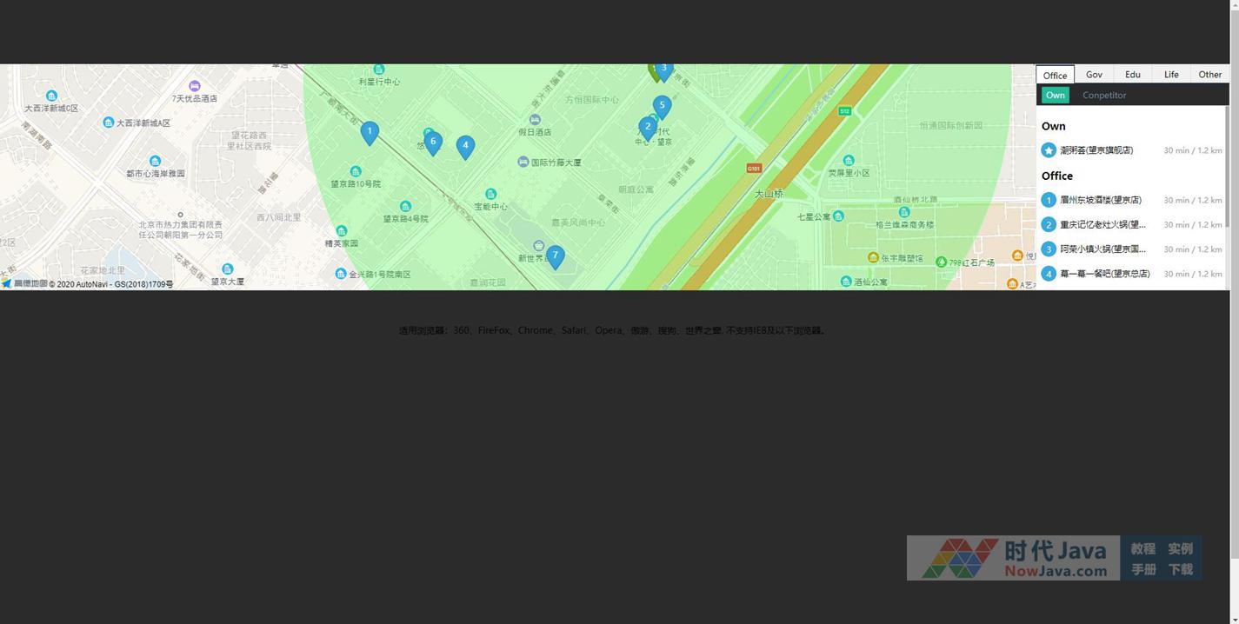
Task: Click the 假日酒店 hotel icon on map
Action: click(x=535, y=120)
